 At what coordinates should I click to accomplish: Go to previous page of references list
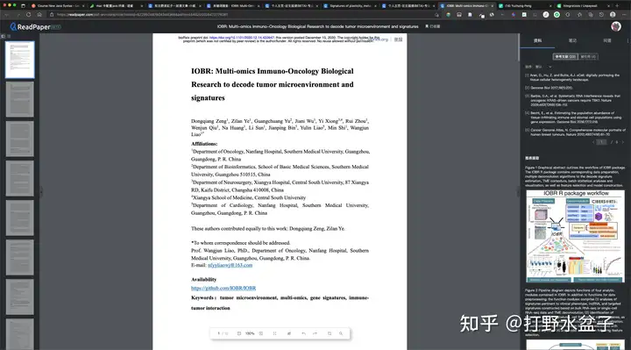pos(593,142)
